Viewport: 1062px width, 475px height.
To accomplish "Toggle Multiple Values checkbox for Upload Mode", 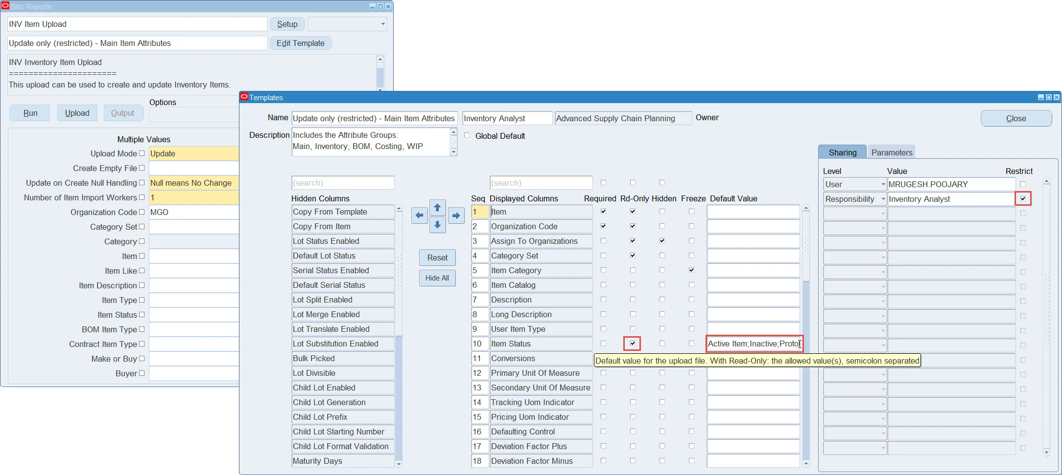I will coord(142,153).
